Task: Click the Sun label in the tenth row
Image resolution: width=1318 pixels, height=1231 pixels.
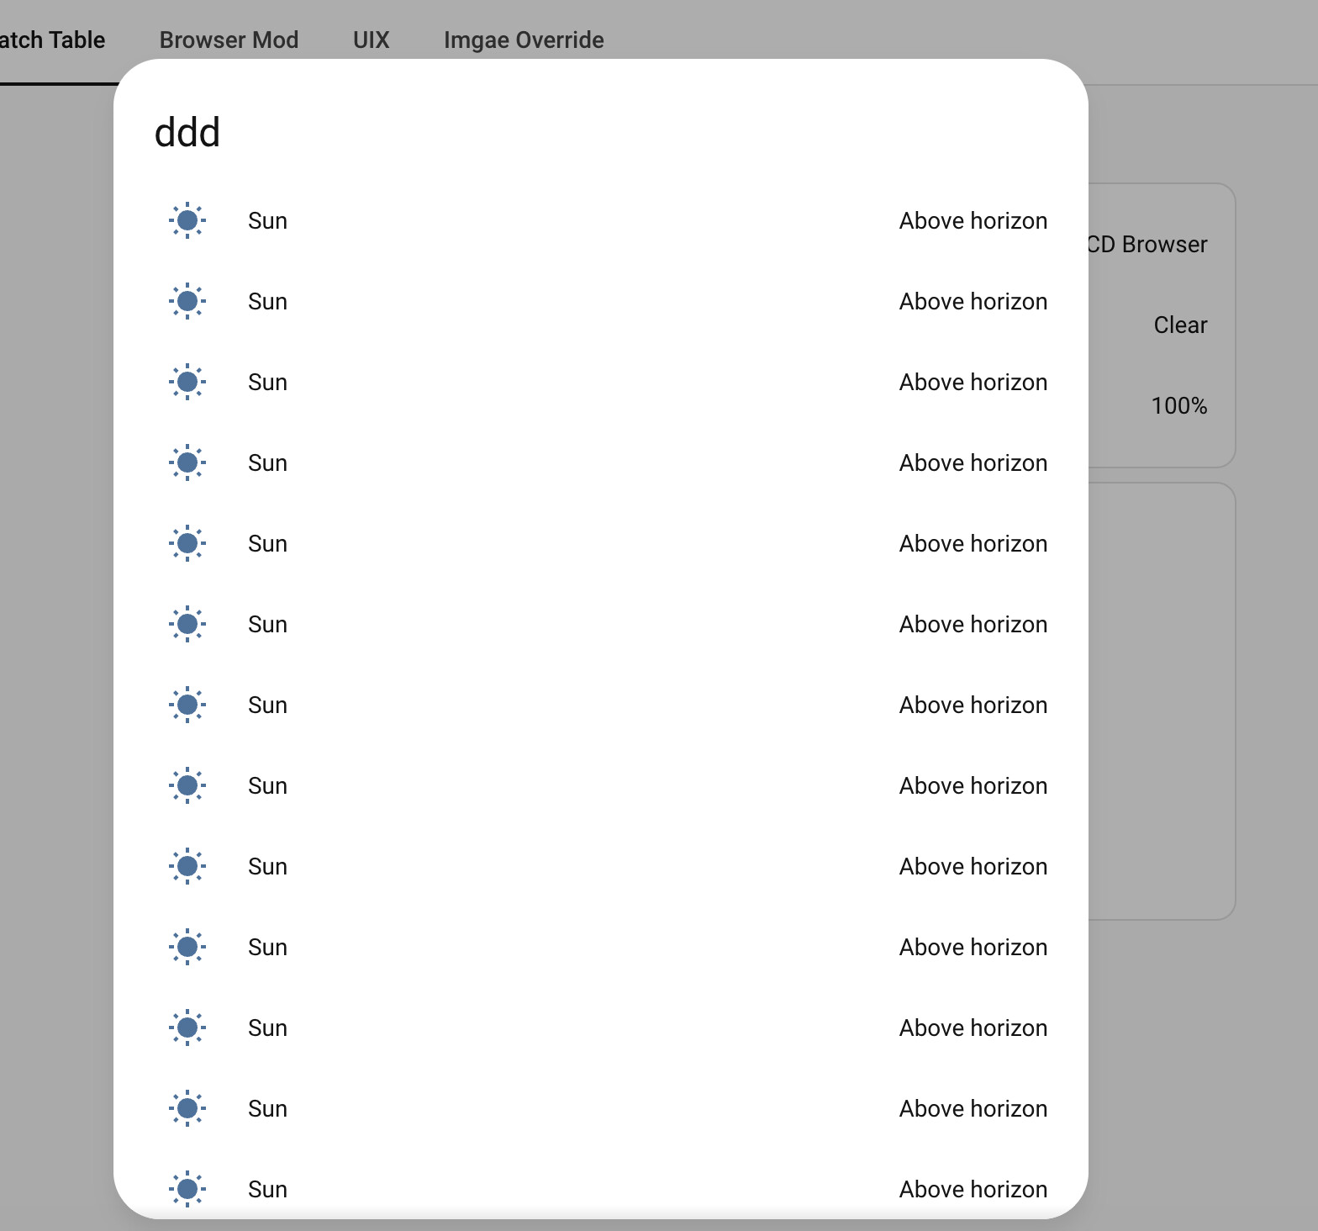Action: click(x=267, y=948)
